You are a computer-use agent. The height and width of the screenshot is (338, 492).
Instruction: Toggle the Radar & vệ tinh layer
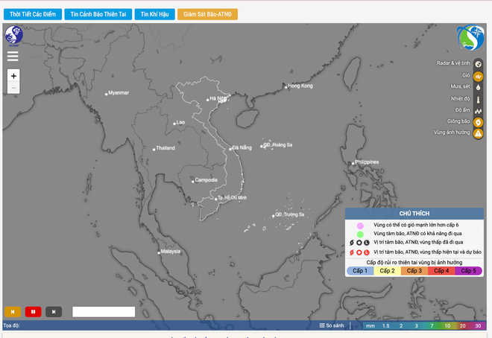coord(479,63)
